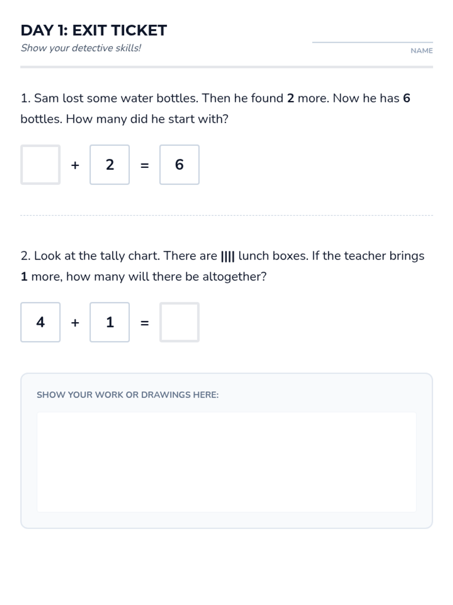Select the box containing the number 6
This screenshot has height=605, width=453.
point(179,164)
